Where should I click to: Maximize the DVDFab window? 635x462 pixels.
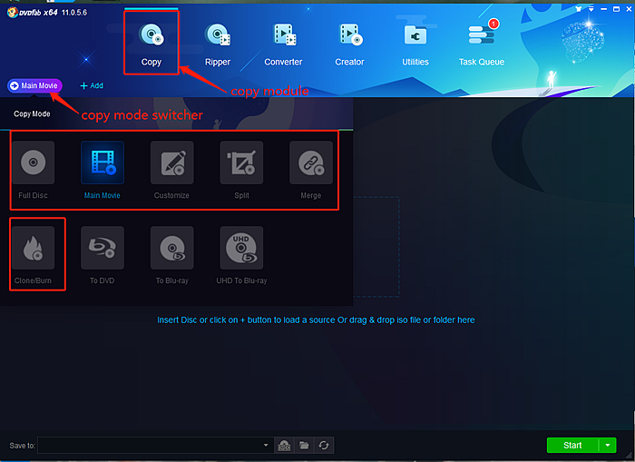tap(616, 9)
